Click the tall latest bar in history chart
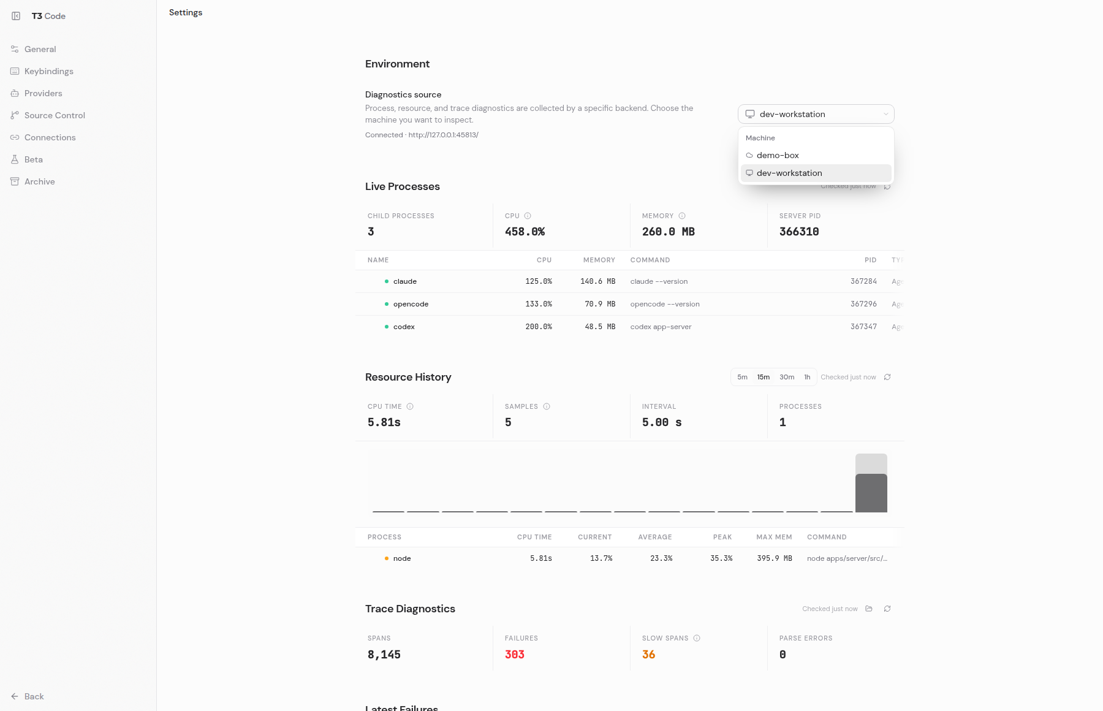Viewport: 1103px width, 711px height. (x=871, y=483)
